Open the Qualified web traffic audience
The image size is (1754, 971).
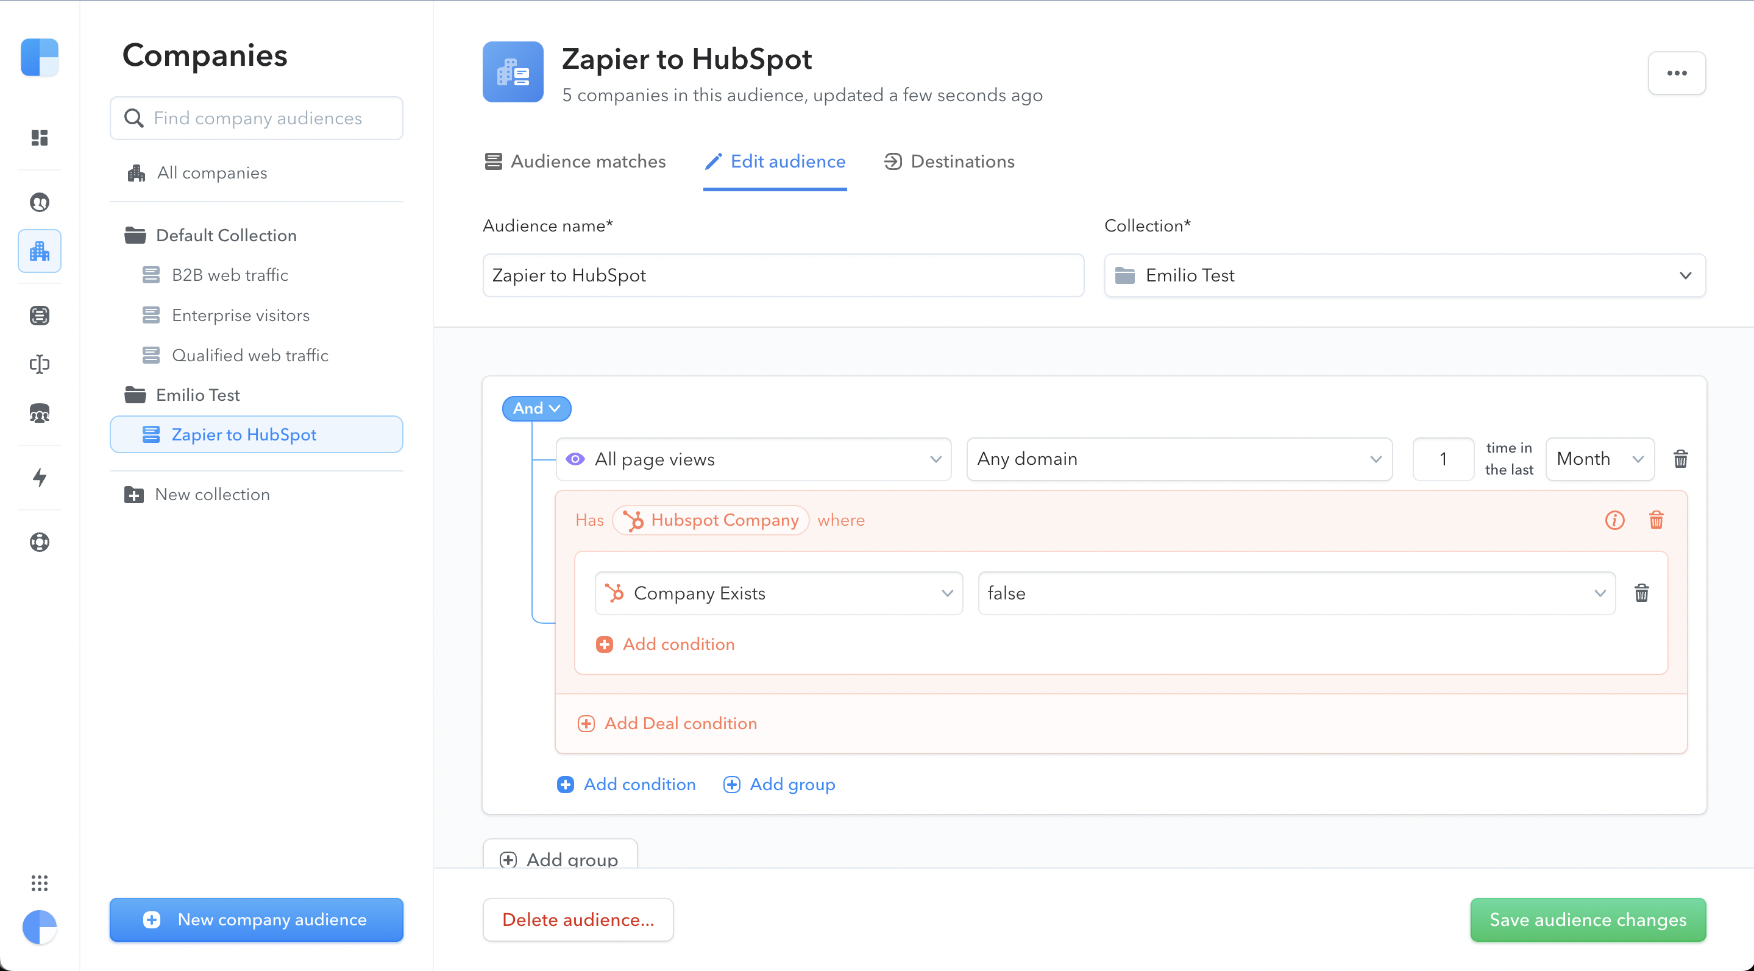pyautogui.click(x=236, y=355)
